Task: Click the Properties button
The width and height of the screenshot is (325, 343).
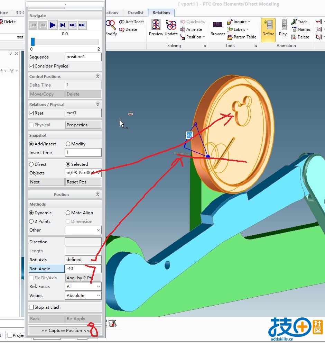Action: (x=83, y=125)
